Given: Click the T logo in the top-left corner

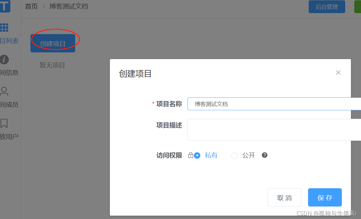Looking at the screenshot, I should click(x=4, y=6).
